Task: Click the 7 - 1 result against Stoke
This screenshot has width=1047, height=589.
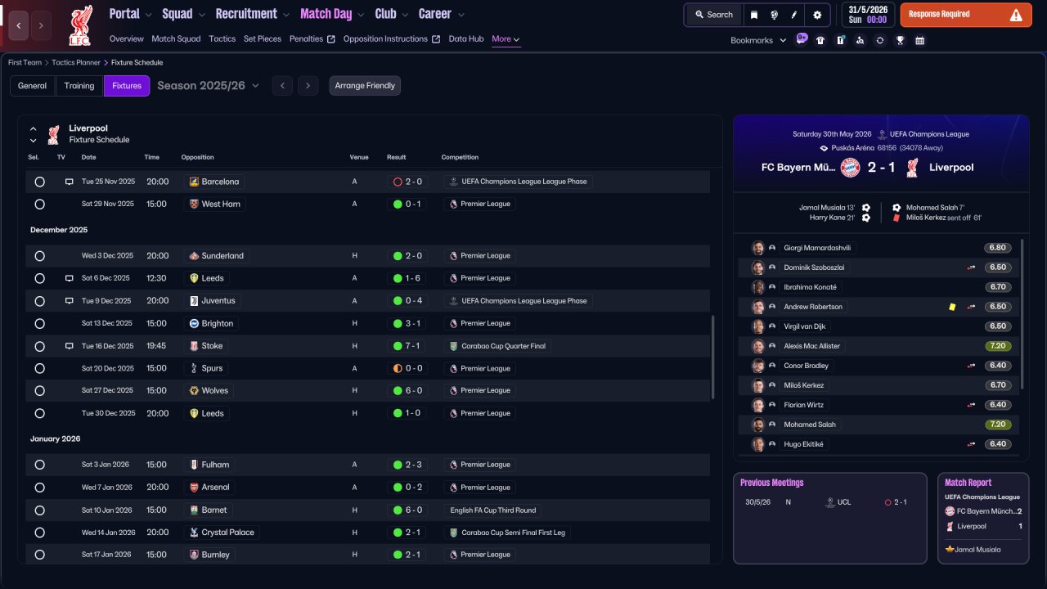Action: (407, 346)
